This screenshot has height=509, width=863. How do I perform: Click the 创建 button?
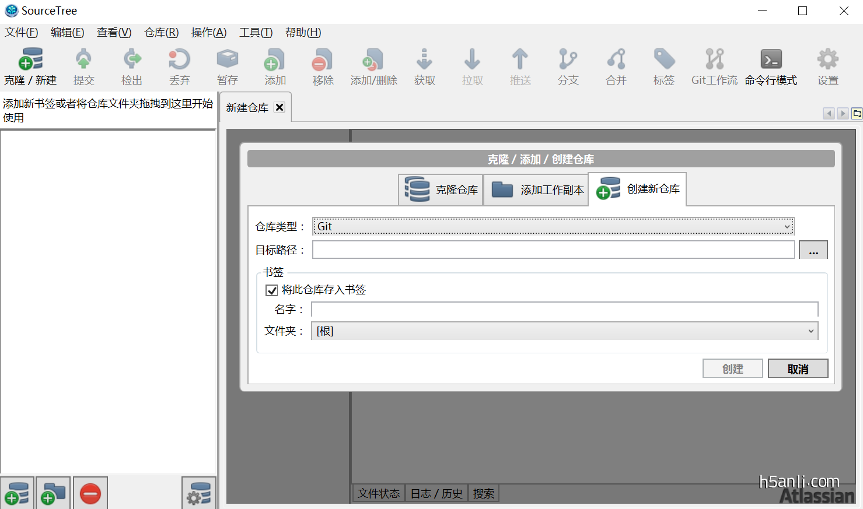(x=733, y=368)
